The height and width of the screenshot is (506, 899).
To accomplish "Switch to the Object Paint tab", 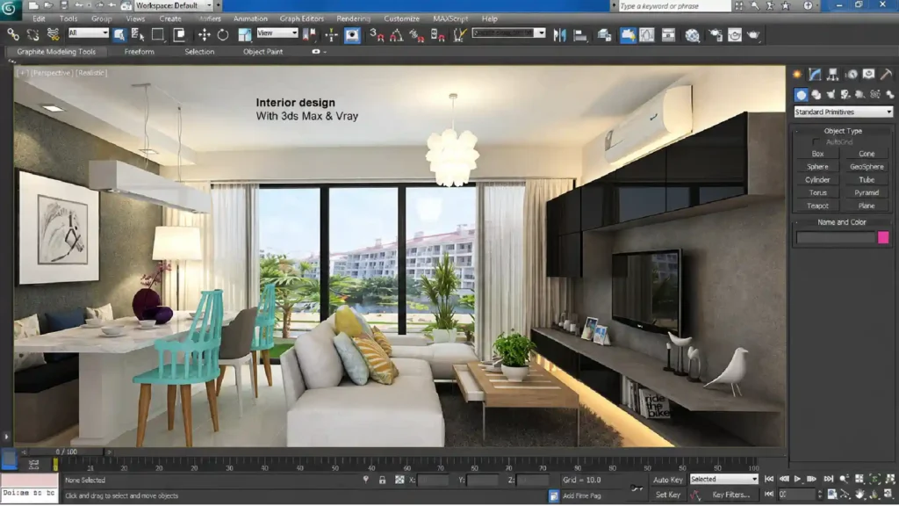I will [263, 52].
